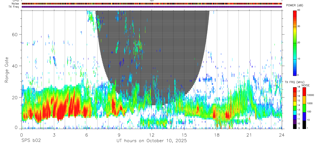Click the 30 tick on POWER scale
This screenshot has width=317, height=146.
point(299,27)
